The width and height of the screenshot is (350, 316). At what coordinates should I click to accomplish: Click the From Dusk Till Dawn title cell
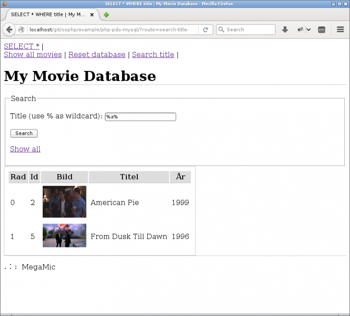pyautogui.click(x=129, y=236)
